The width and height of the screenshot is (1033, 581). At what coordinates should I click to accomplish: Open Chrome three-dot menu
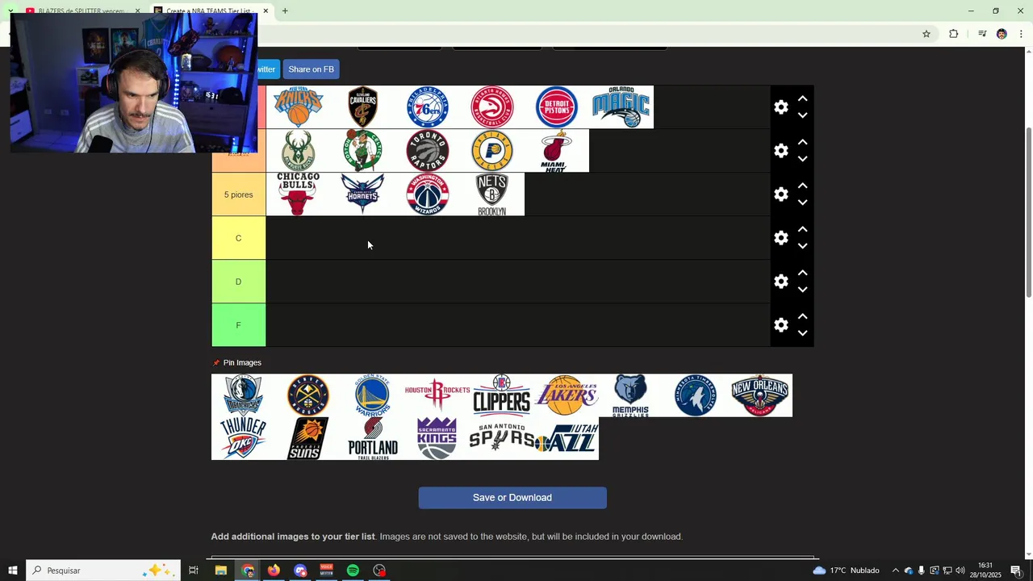1021,34
